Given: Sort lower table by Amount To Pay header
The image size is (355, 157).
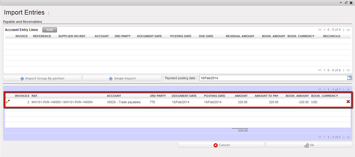Looking at the screenshot, I should point(266,96).
